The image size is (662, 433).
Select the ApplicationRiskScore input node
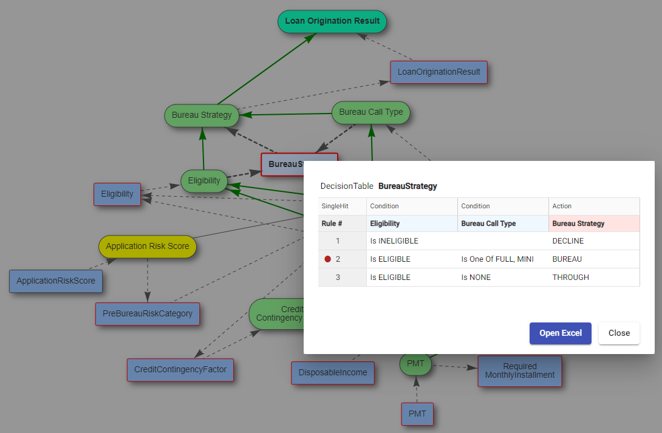click(56, 281)
